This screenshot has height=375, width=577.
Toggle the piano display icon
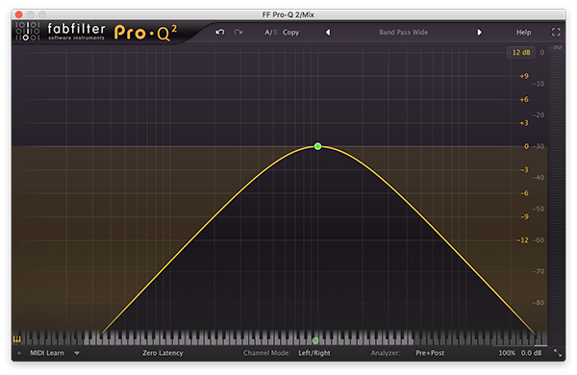click(x=17, y=338)
